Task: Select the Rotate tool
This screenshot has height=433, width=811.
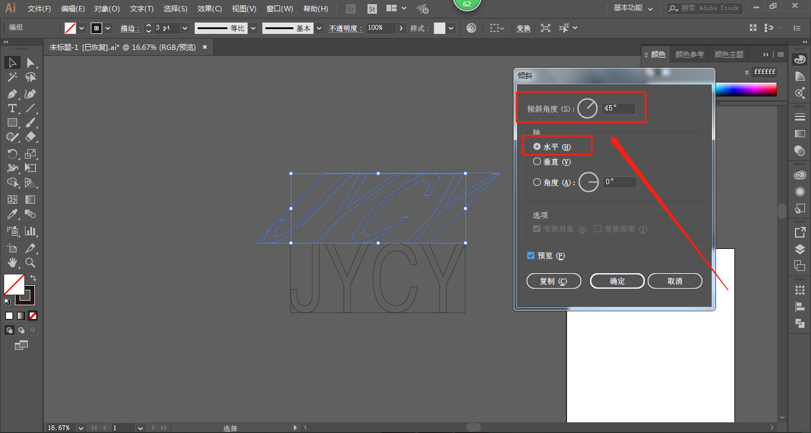Action: 12,154
